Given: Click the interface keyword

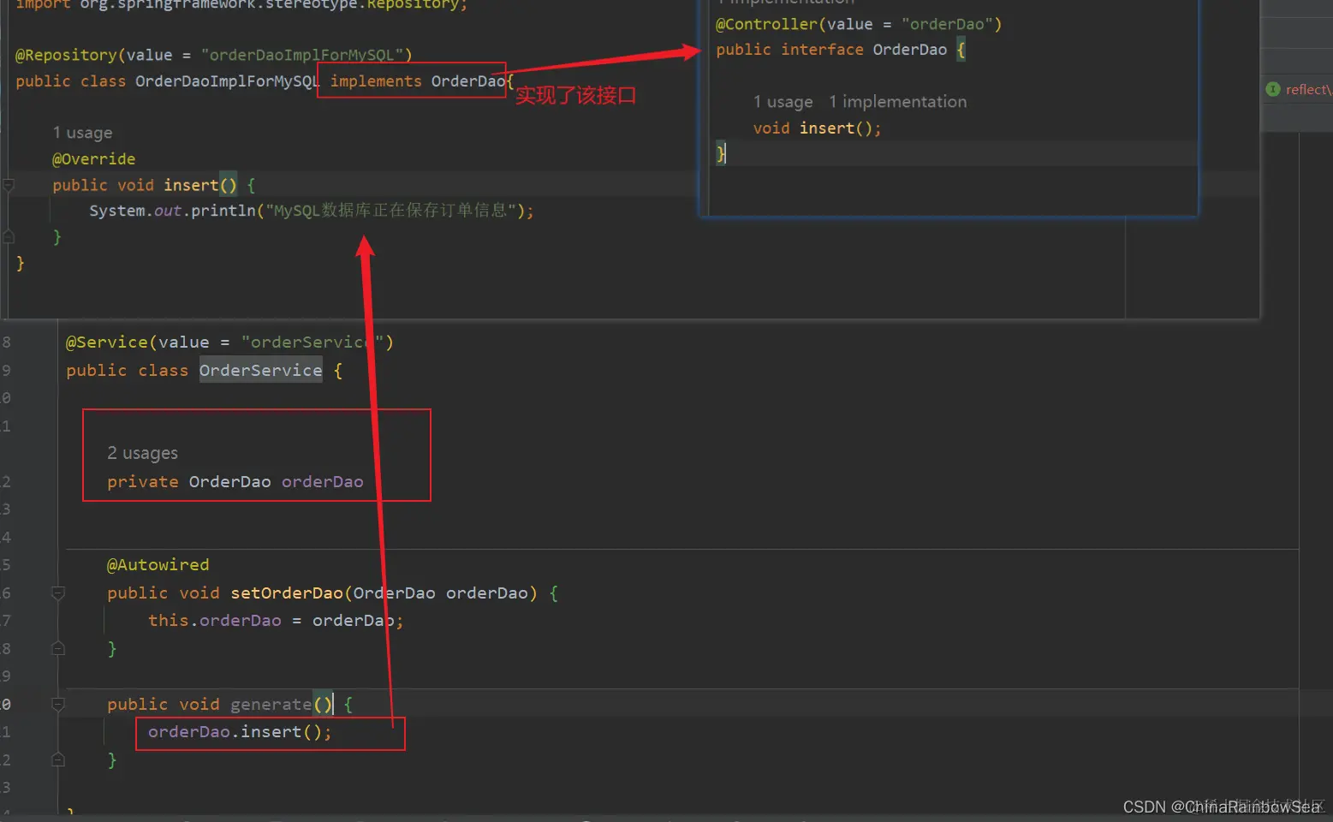Looking at the screenshot, I should (x=822, y=50).
